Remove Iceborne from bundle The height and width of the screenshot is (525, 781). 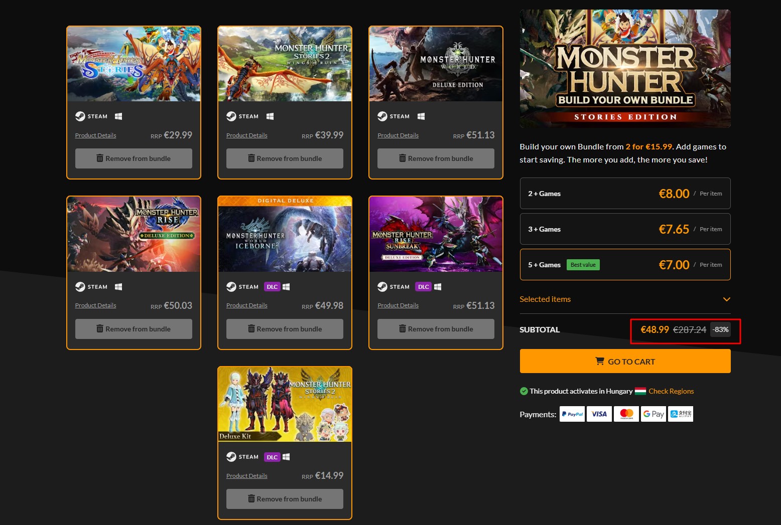coord(285,329)
